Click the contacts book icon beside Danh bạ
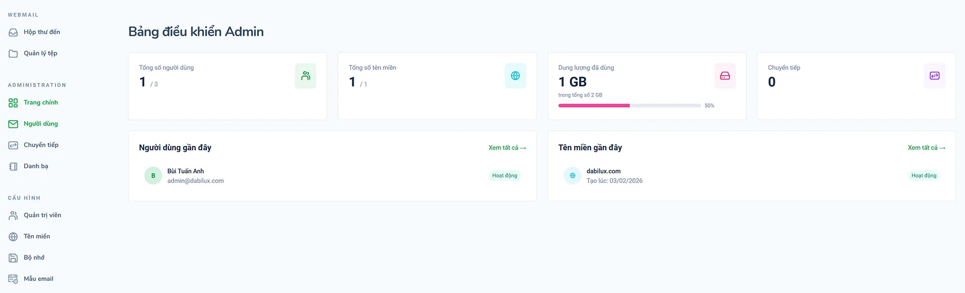Screen dimensions: 965x293 (x=13, y=166)
